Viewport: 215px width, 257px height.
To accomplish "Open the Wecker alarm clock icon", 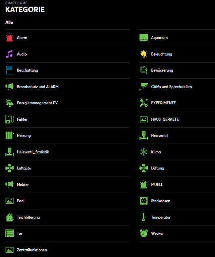I will point(143,233).
